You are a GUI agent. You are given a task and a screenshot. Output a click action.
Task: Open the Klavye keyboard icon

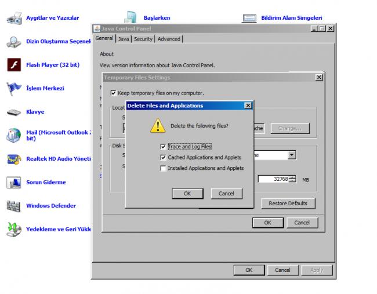pyautogui.click(x=14, y=112)
